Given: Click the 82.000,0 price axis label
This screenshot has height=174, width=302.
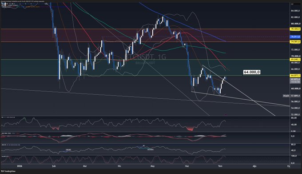Looking at the screenshot, I should click(295, 17).
